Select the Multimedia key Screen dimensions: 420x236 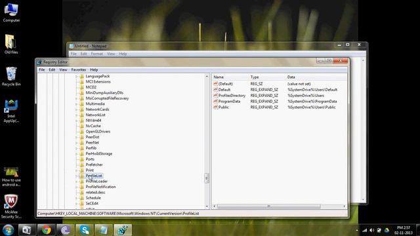tap(95, 104)
